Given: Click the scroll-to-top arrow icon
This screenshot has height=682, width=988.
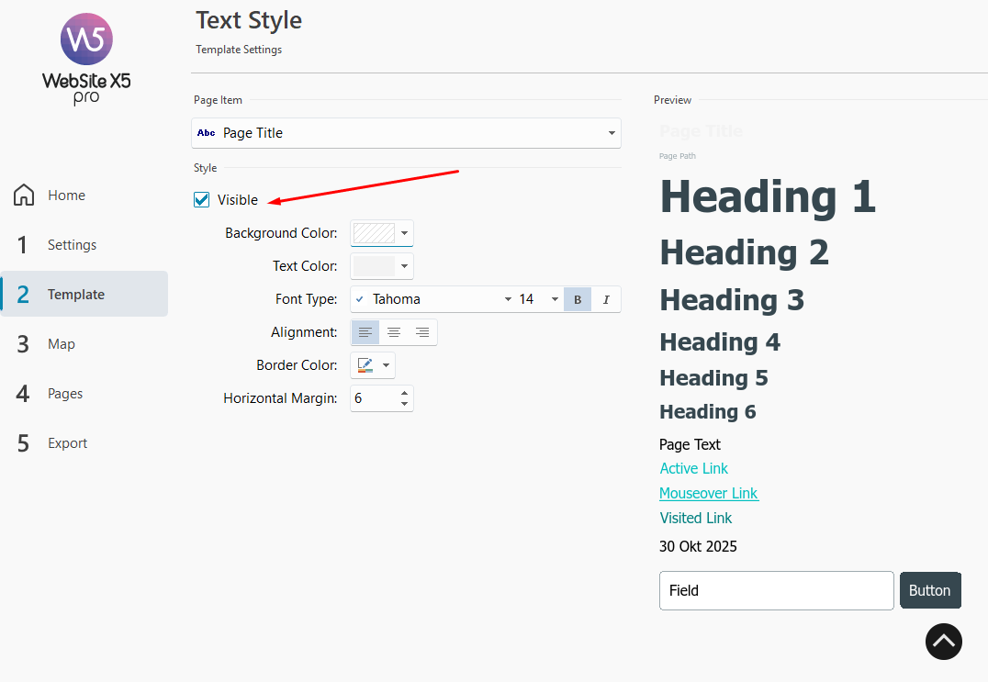Looking at the screenshot, I should pyautogui.click(x=943, y=642).
